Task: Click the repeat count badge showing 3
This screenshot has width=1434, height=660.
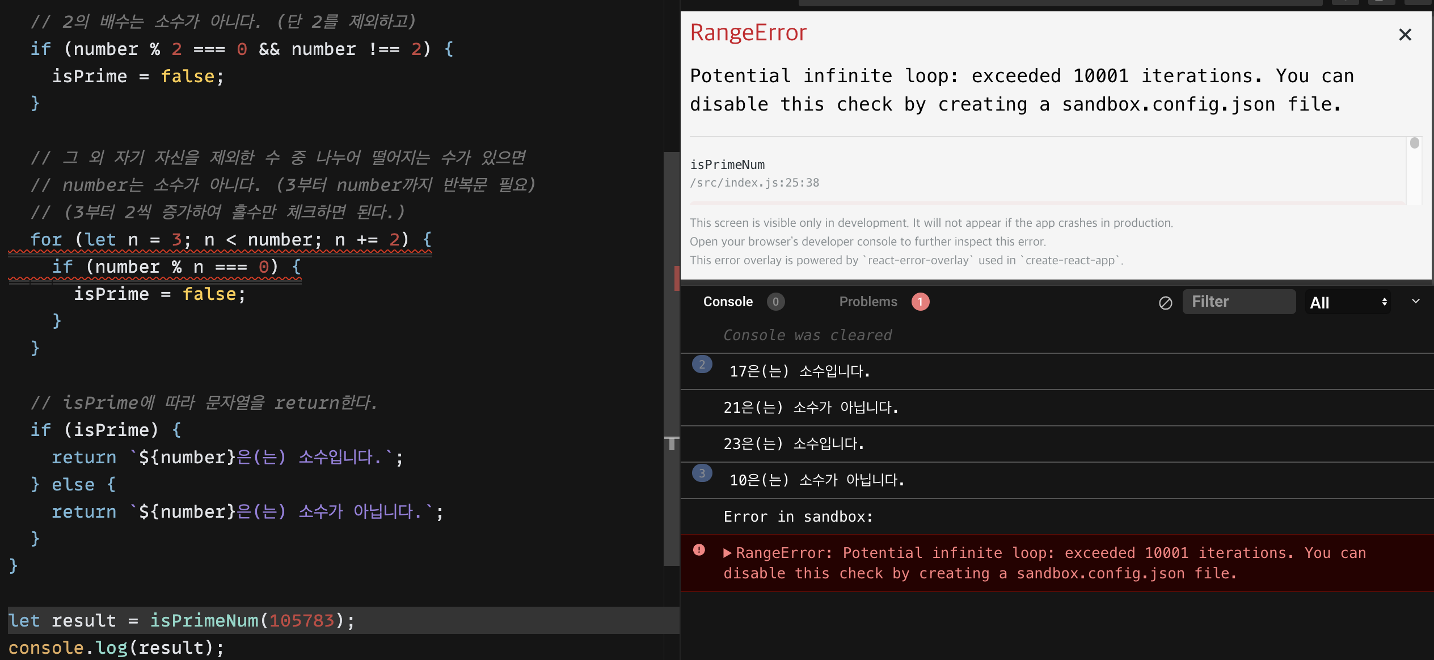Action: 702,473
